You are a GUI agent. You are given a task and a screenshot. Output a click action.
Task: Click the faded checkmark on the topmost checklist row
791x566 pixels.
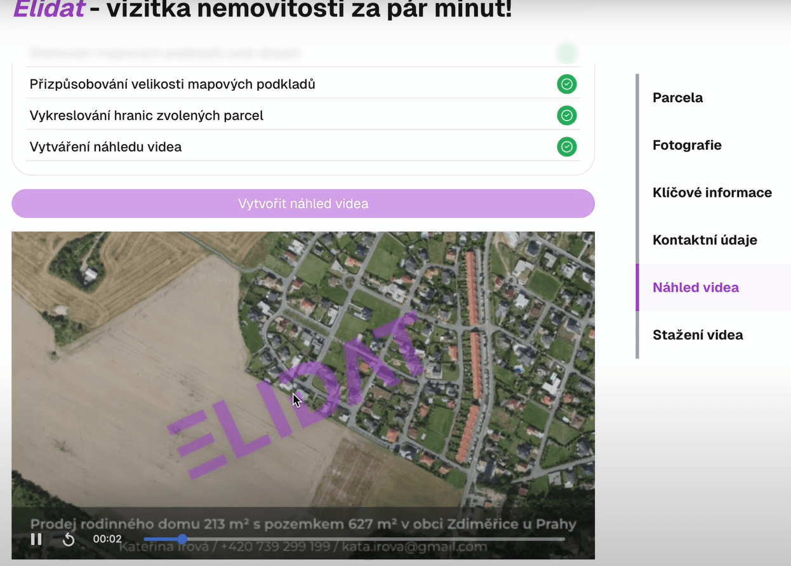coord(566,53)
